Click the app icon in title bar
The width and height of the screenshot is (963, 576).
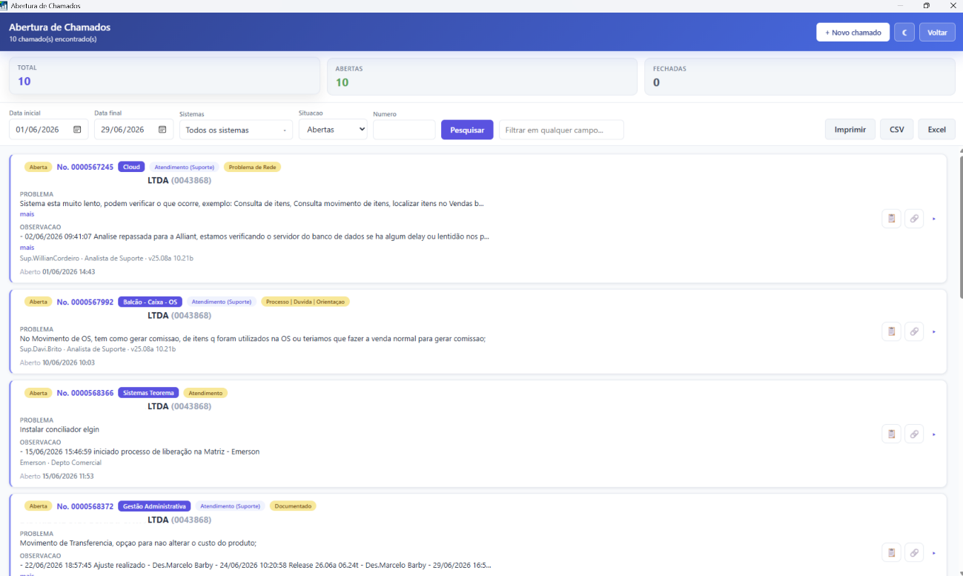4,5
